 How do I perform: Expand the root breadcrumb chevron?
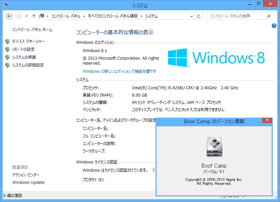(x=48, y=16)
